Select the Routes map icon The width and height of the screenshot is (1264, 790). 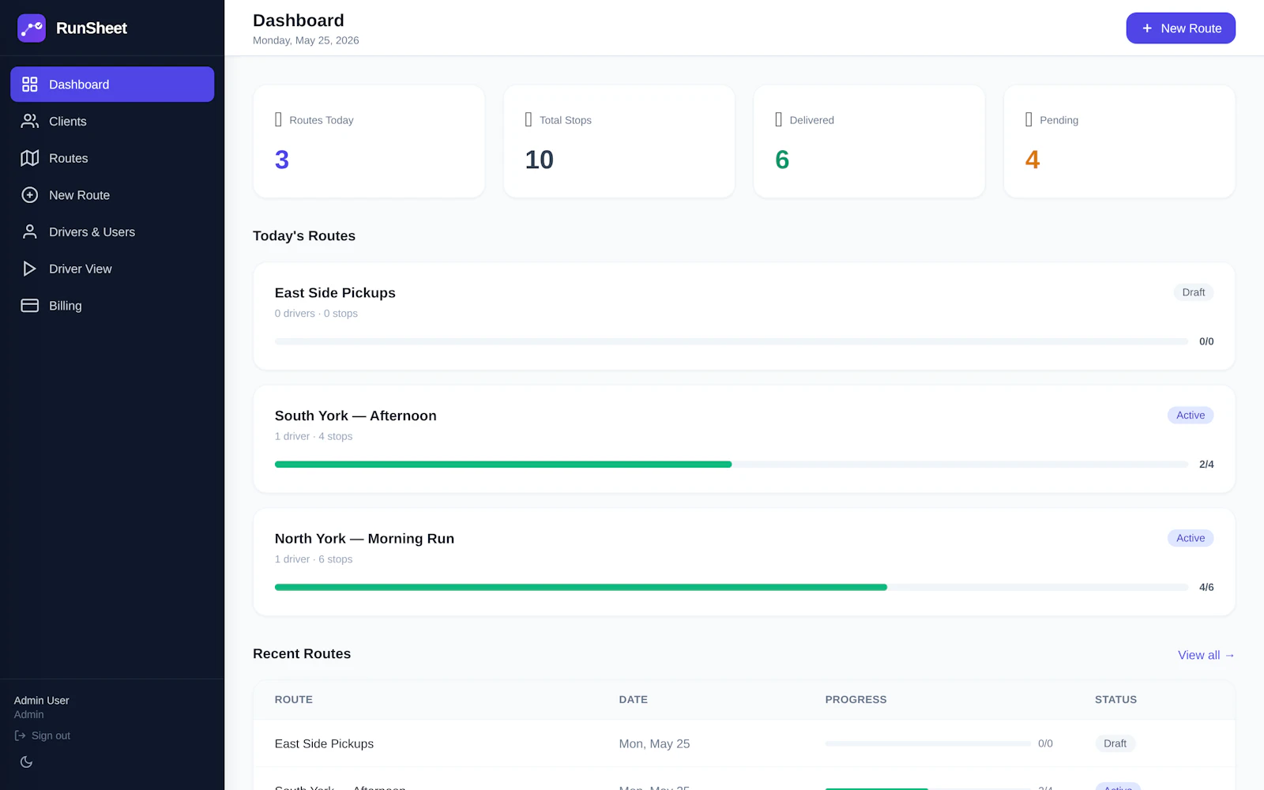click(x=30, y=158)
